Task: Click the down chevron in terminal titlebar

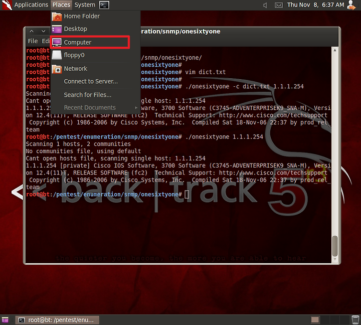Action: [43, 31]
